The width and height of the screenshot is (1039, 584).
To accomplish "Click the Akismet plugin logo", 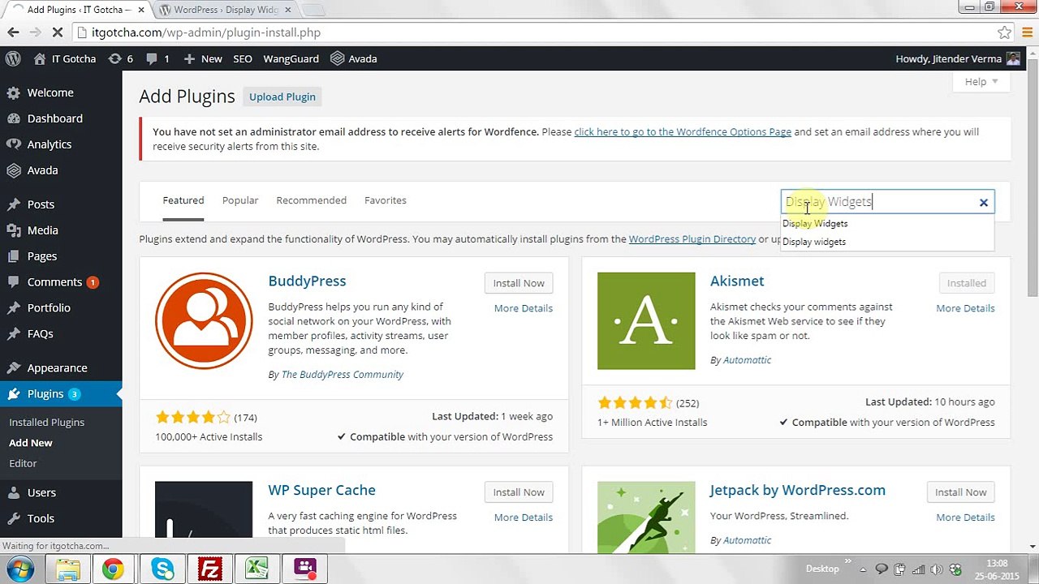I will tap(646, 321).
